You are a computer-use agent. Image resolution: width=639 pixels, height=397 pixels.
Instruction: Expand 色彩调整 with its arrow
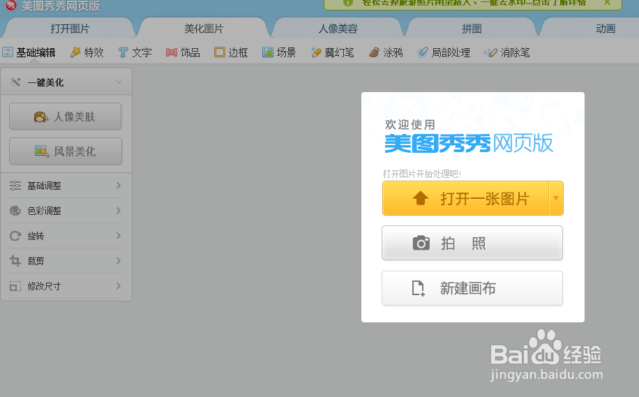119,211
